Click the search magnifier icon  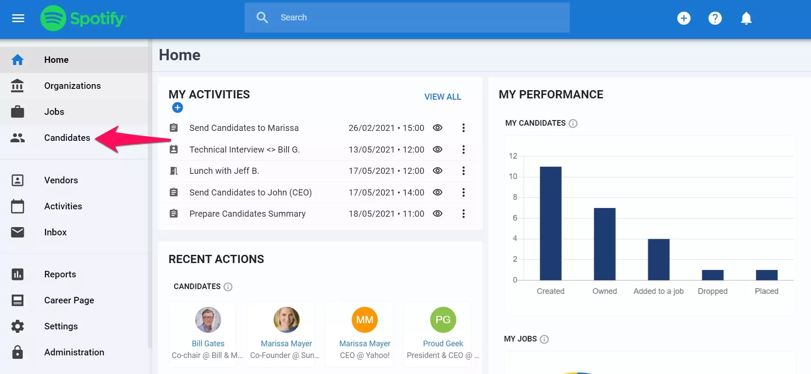(x=262, y=17)
